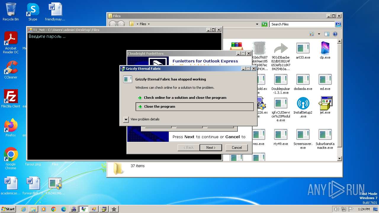The width and height of the screenshot is (379, 213).
Task: Select Screensaver.exe file icon
Action: click(303, 139)
